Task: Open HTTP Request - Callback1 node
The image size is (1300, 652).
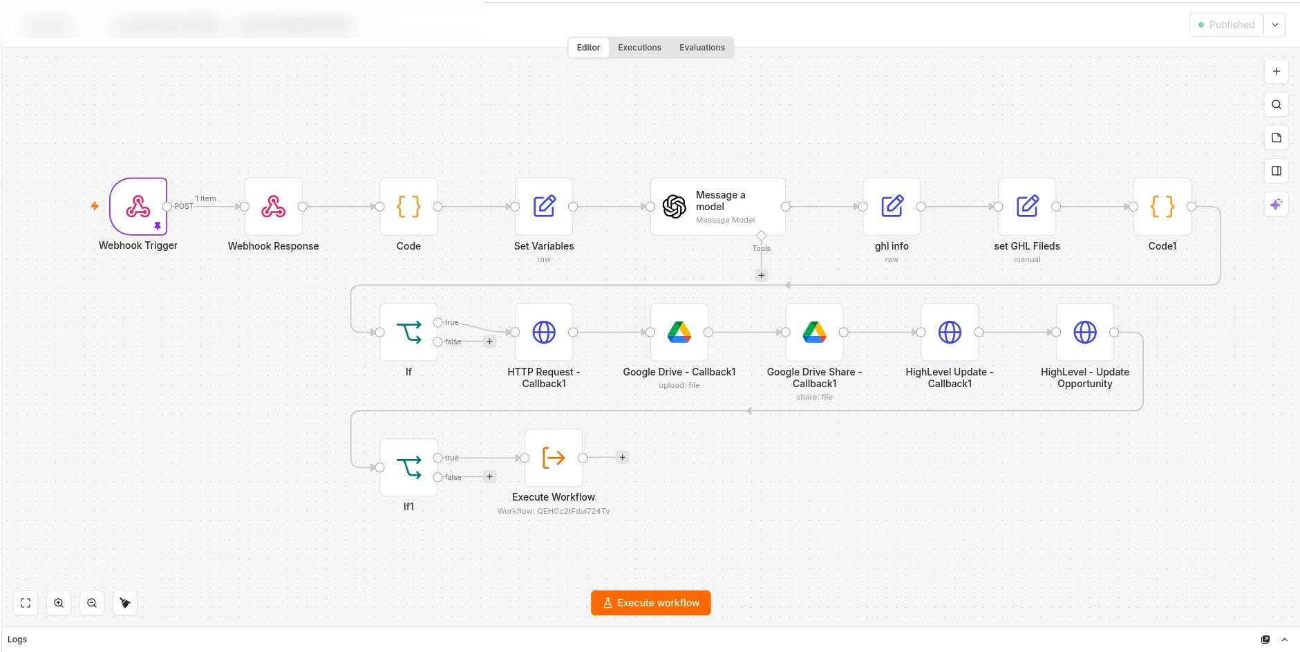Action: [x=544, y=333]
